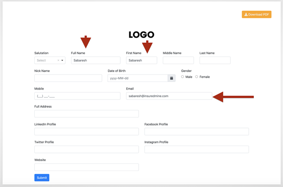Click the Mobile phone number field
This screenshot has width=283, height=187.
77,96
